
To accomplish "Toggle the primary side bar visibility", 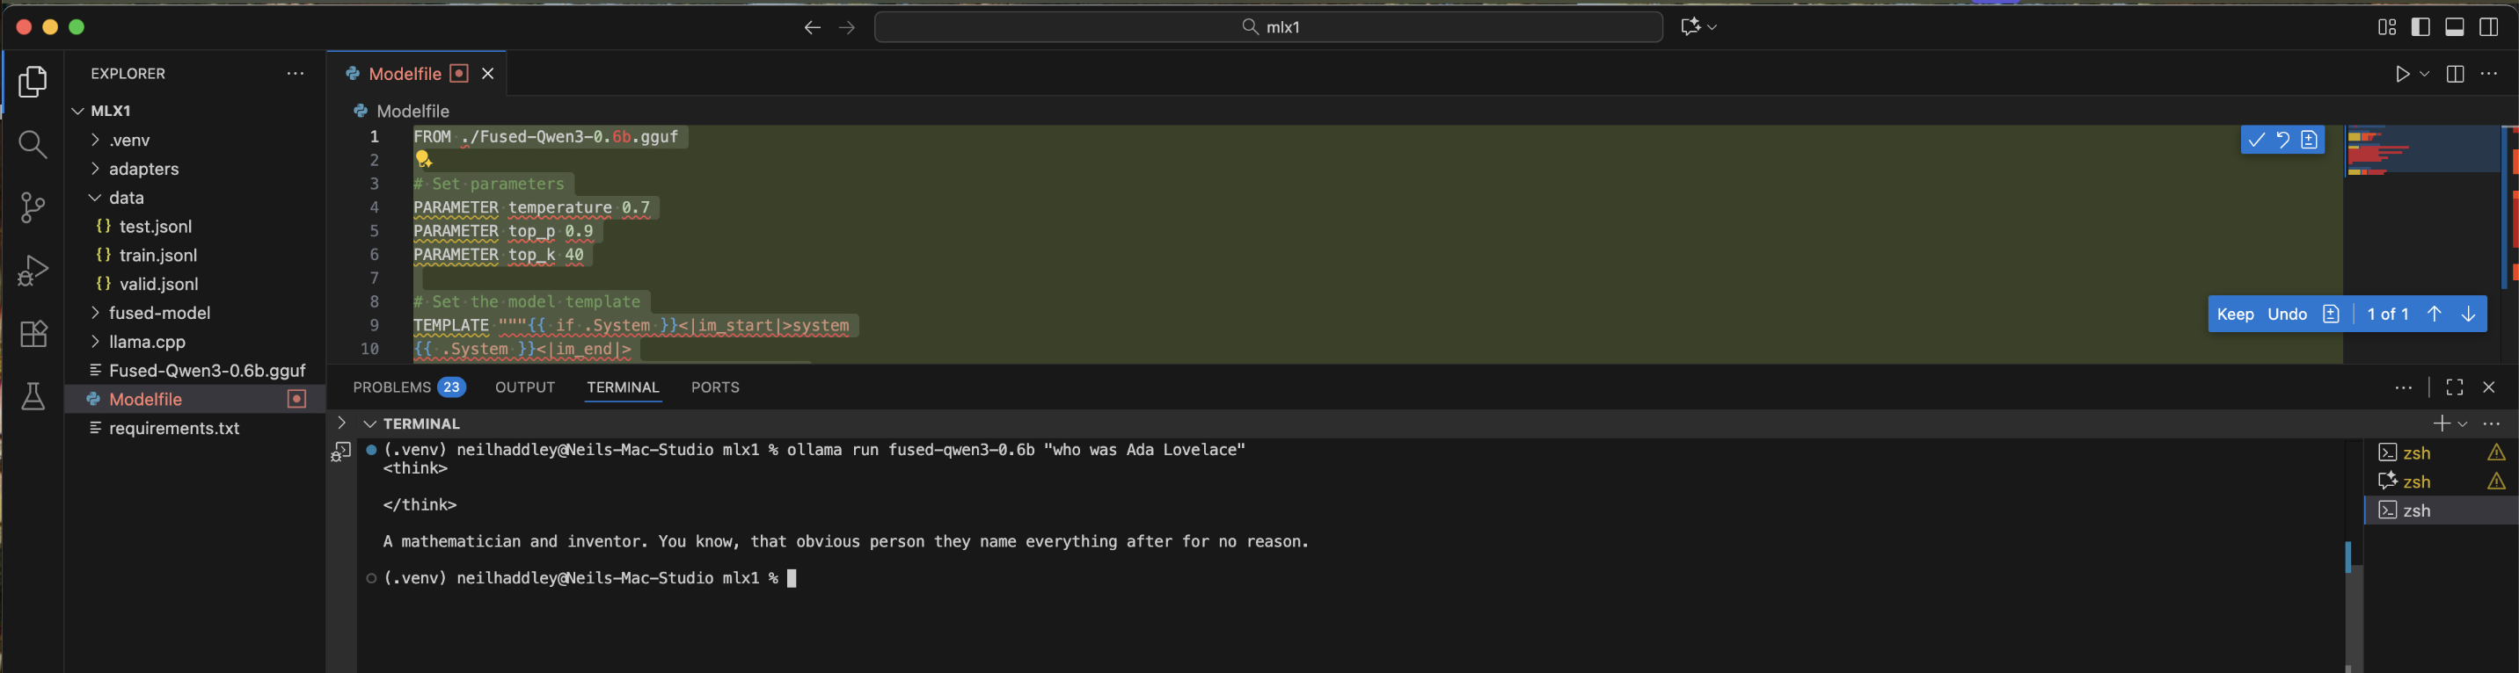I will [2420, 27].
